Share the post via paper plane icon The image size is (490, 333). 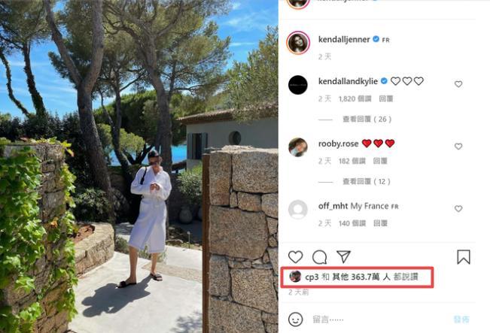(344, 257)
